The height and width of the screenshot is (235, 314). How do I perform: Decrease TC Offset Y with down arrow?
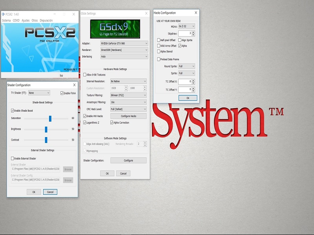(x=193, y=91)
